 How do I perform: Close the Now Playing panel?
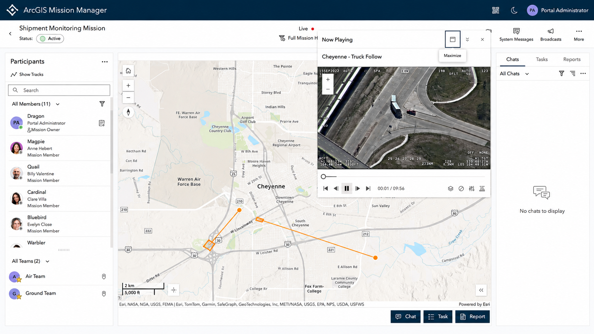pos(482,39)
